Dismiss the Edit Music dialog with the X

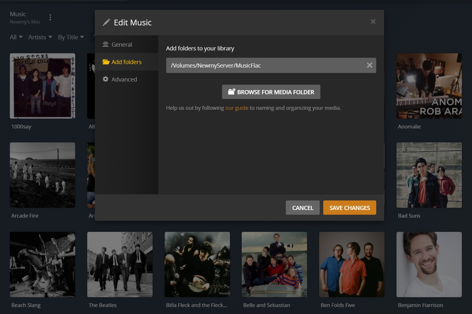(x=373, y=22)
